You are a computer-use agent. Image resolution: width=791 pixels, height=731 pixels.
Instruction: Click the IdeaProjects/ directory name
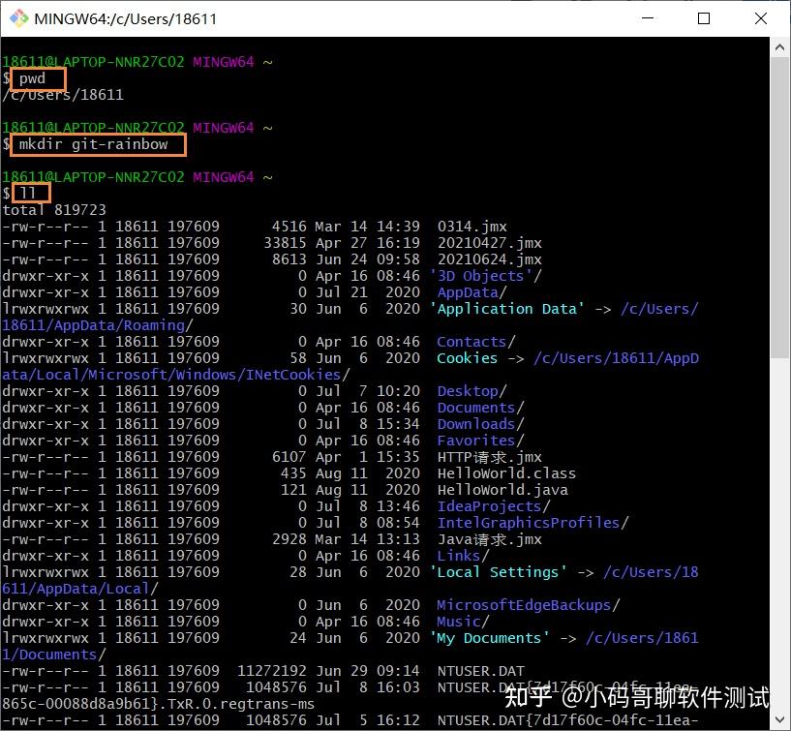click(494, 506)
